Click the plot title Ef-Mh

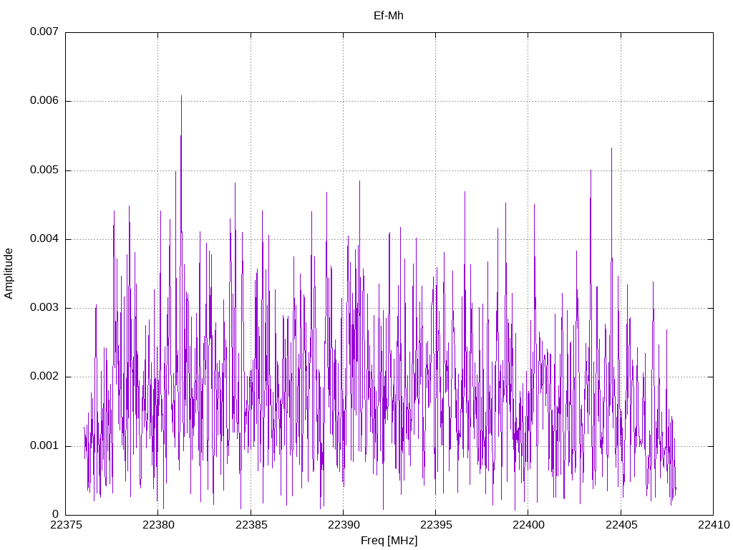(389, 15)
